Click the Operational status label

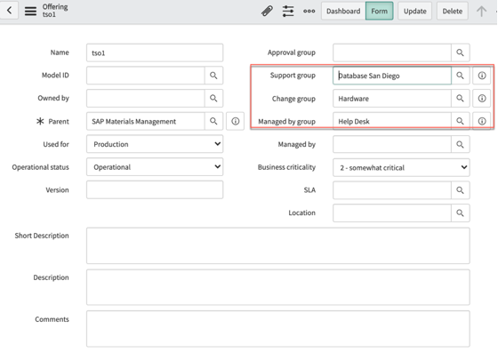pyautogui.click(x=40, y=167)
